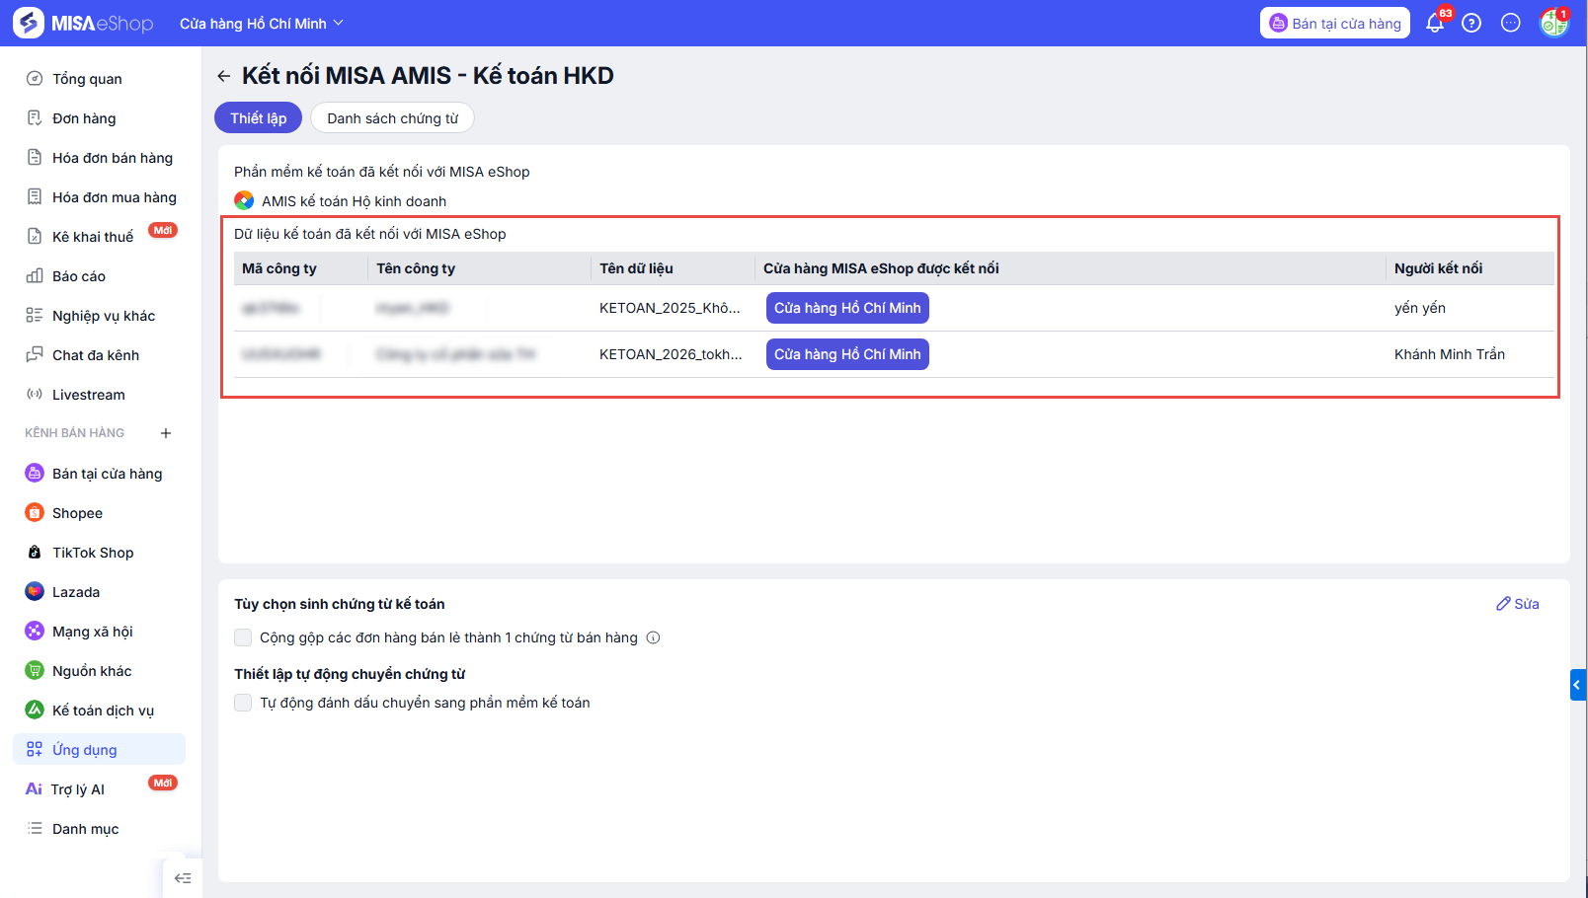
Task: Click the Đơn hàng sidebar icon
Action: click(x=35, y=118)
